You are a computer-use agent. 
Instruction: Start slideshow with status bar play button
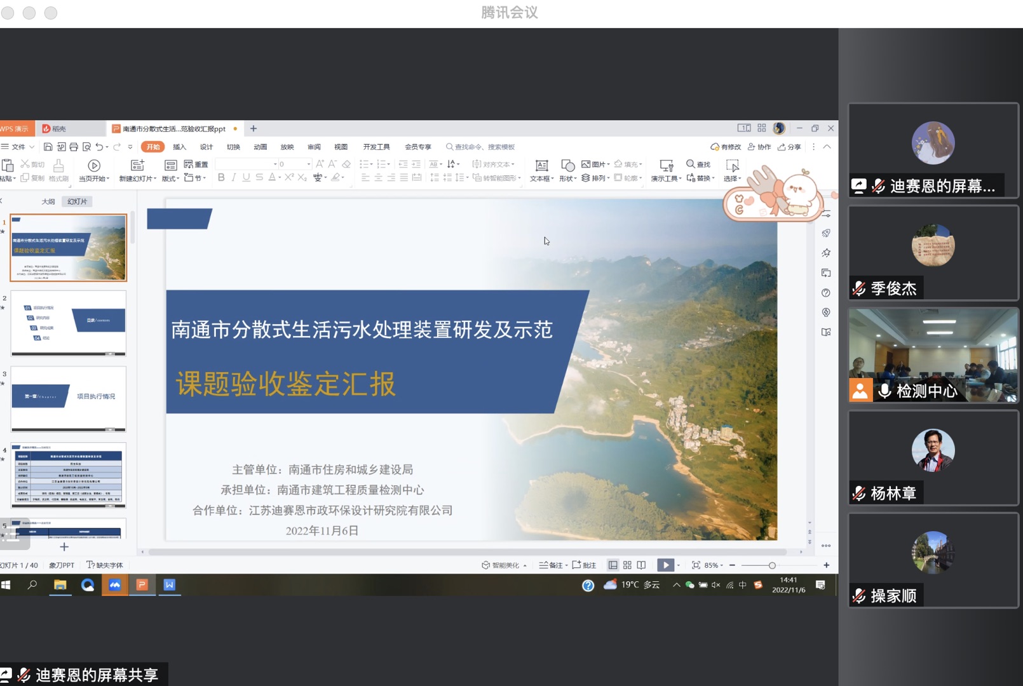click(665, 565)
